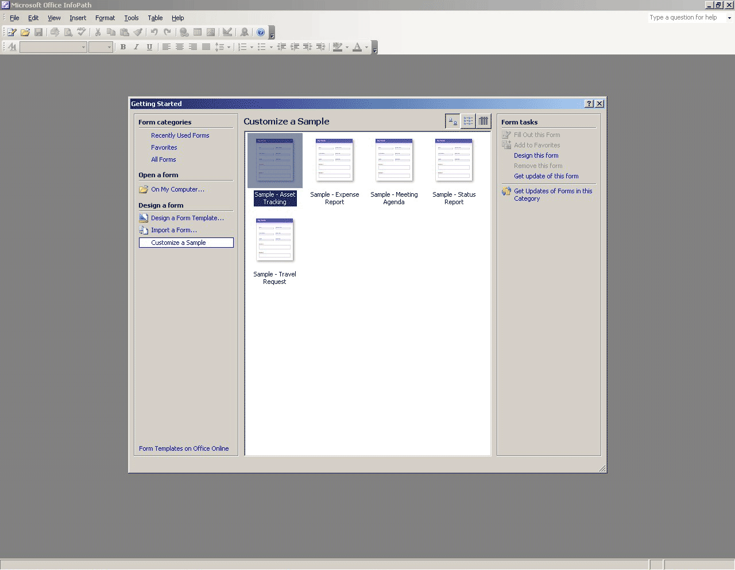735x570 pixels.
Task: Click the Insert Hyperlink globe icon
Action: (184, 32)
